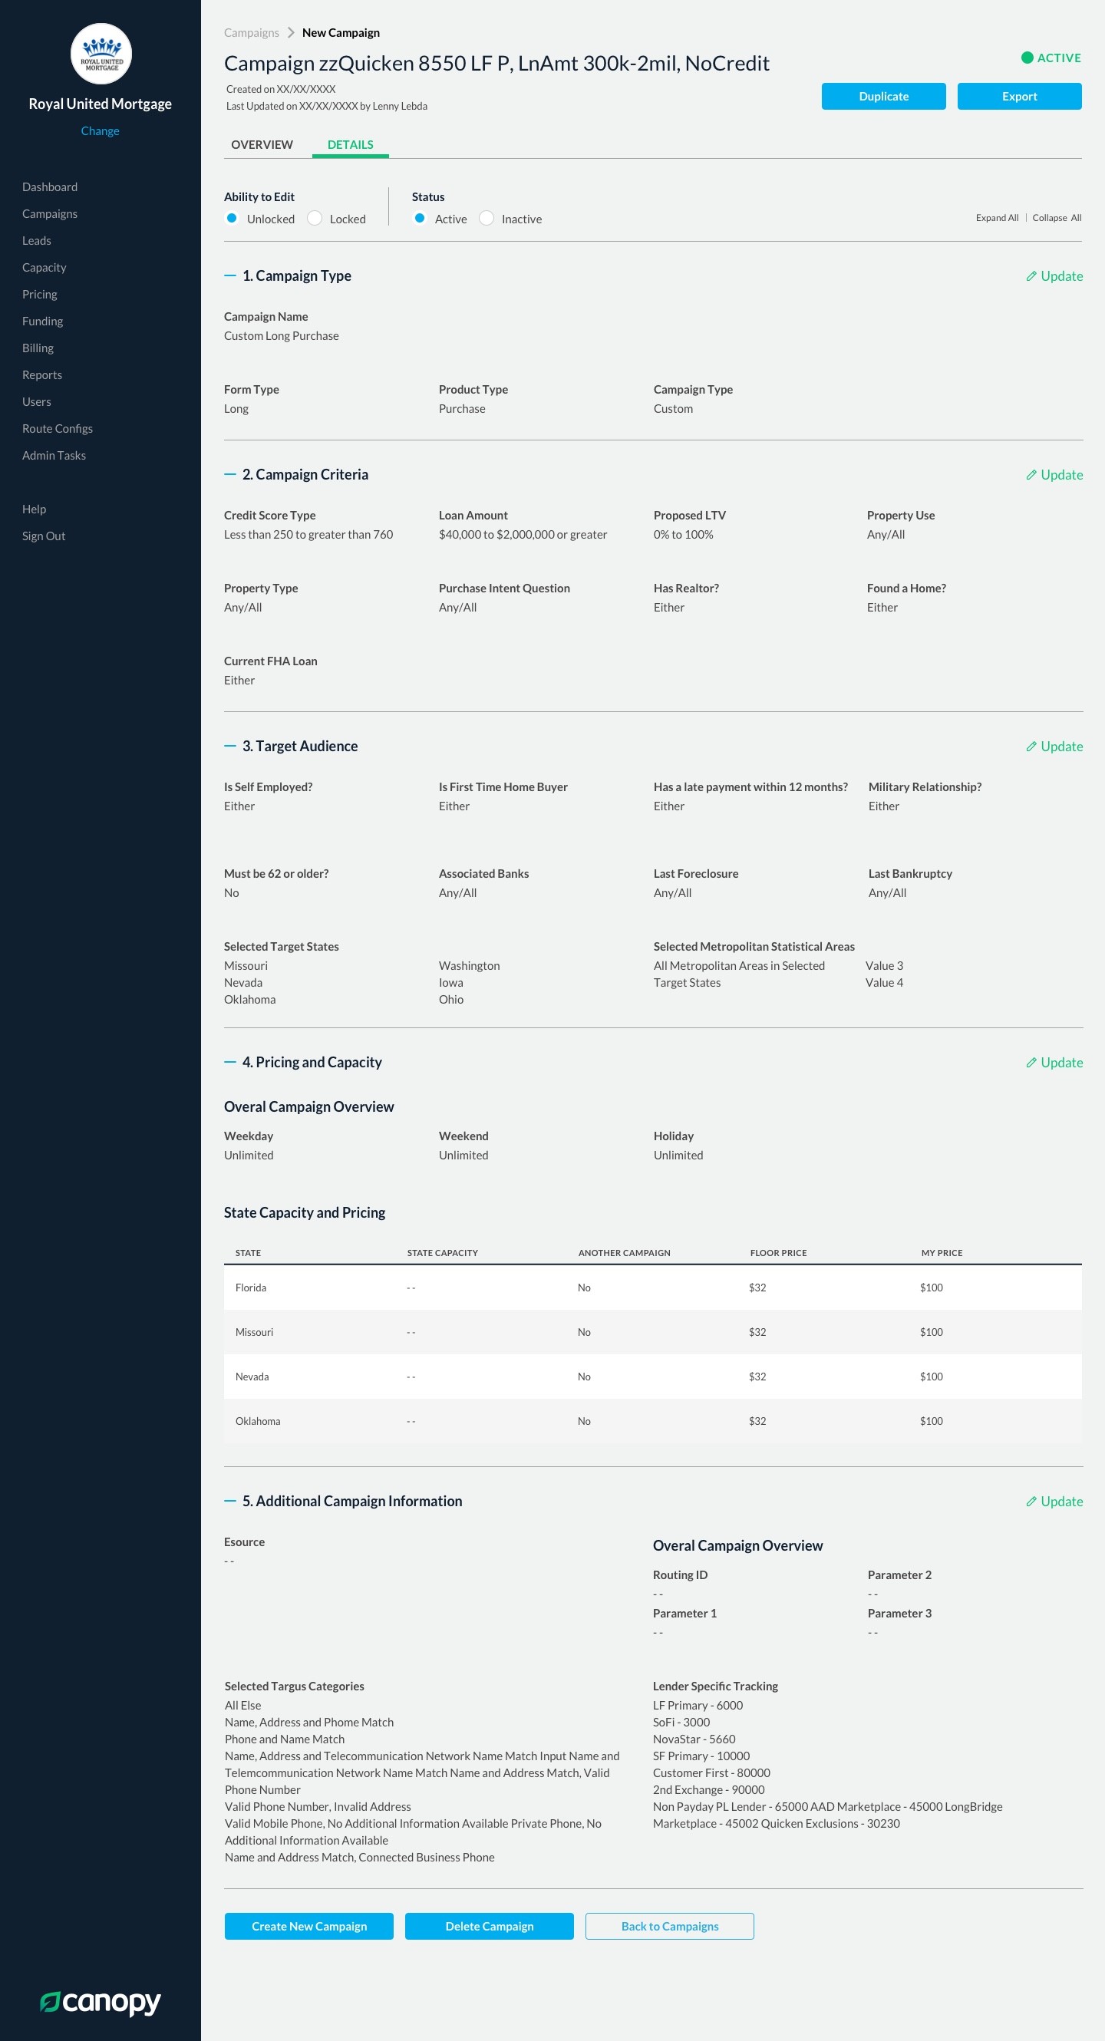Open Billing in the sidebar
The width and height of the screenshot is (1105, 2041).
pyautogui.click(x=38, y=348)
